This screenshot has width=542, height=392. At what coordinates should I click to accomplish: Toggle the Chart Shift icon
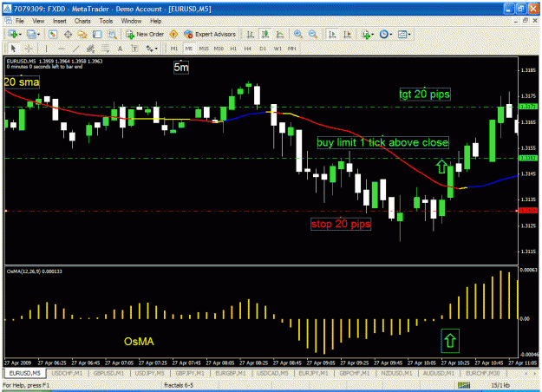347,34
